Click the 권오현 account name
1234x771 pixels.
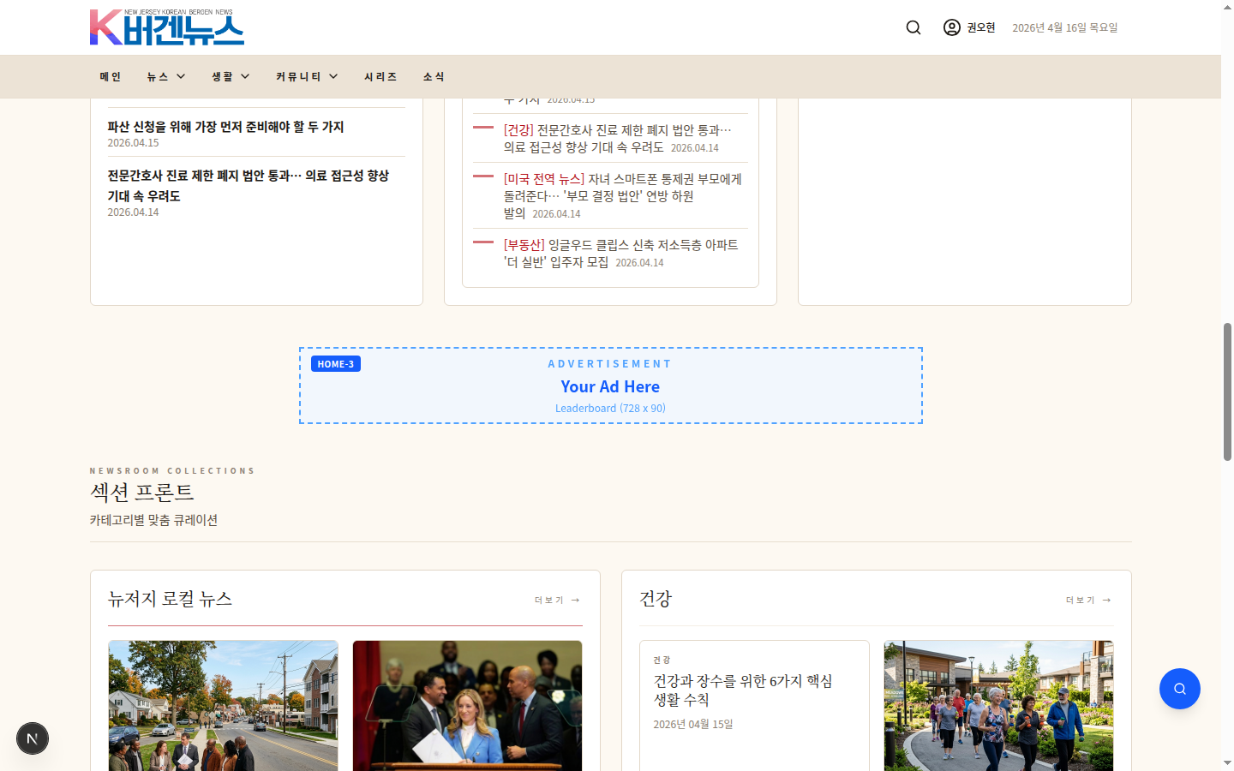click(981, 27)
